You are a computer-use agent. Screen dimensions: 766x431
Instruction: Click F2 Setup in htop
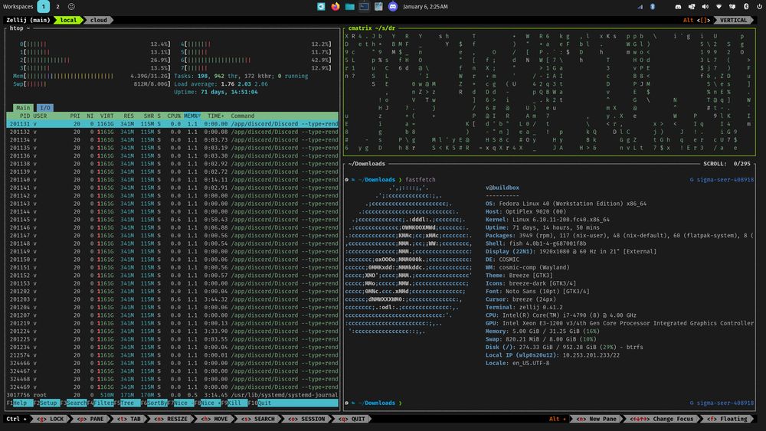click(x=47, y=403)
